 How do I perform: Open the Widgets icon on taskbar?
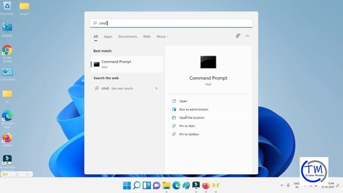[146, 185]
